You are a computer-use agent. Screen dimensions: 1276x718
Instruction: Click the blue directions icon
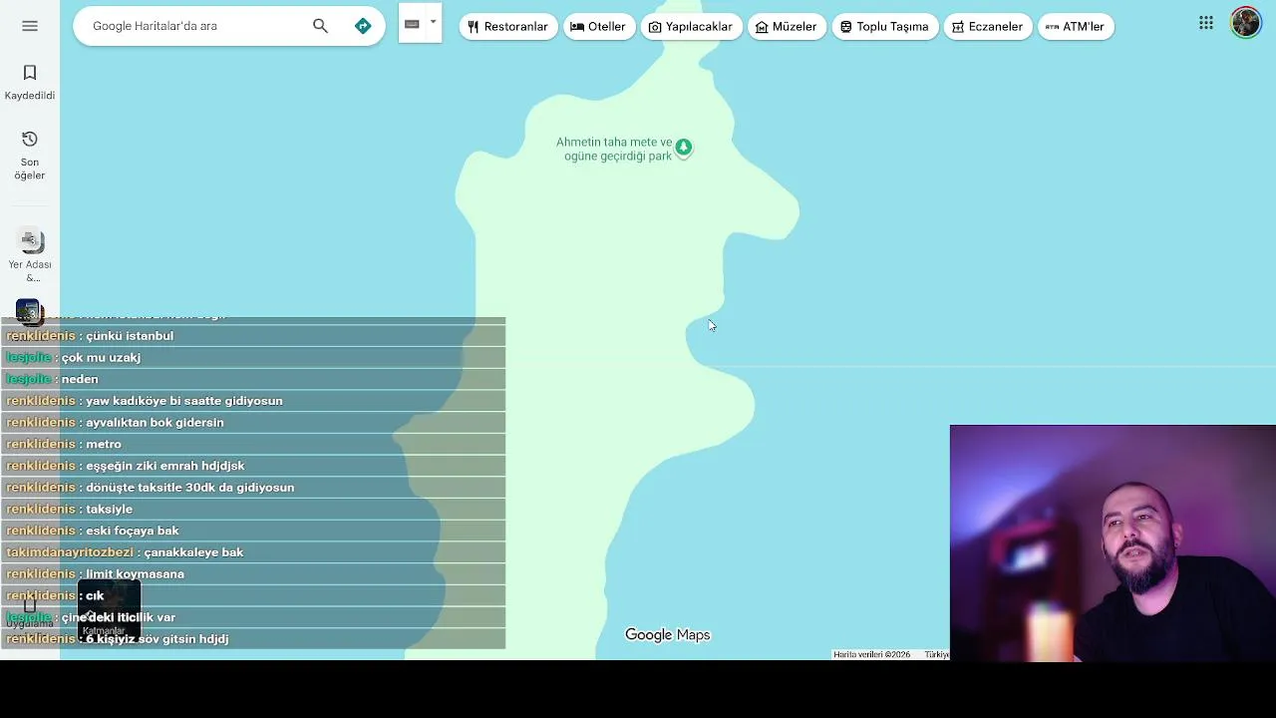pos(363,26)
